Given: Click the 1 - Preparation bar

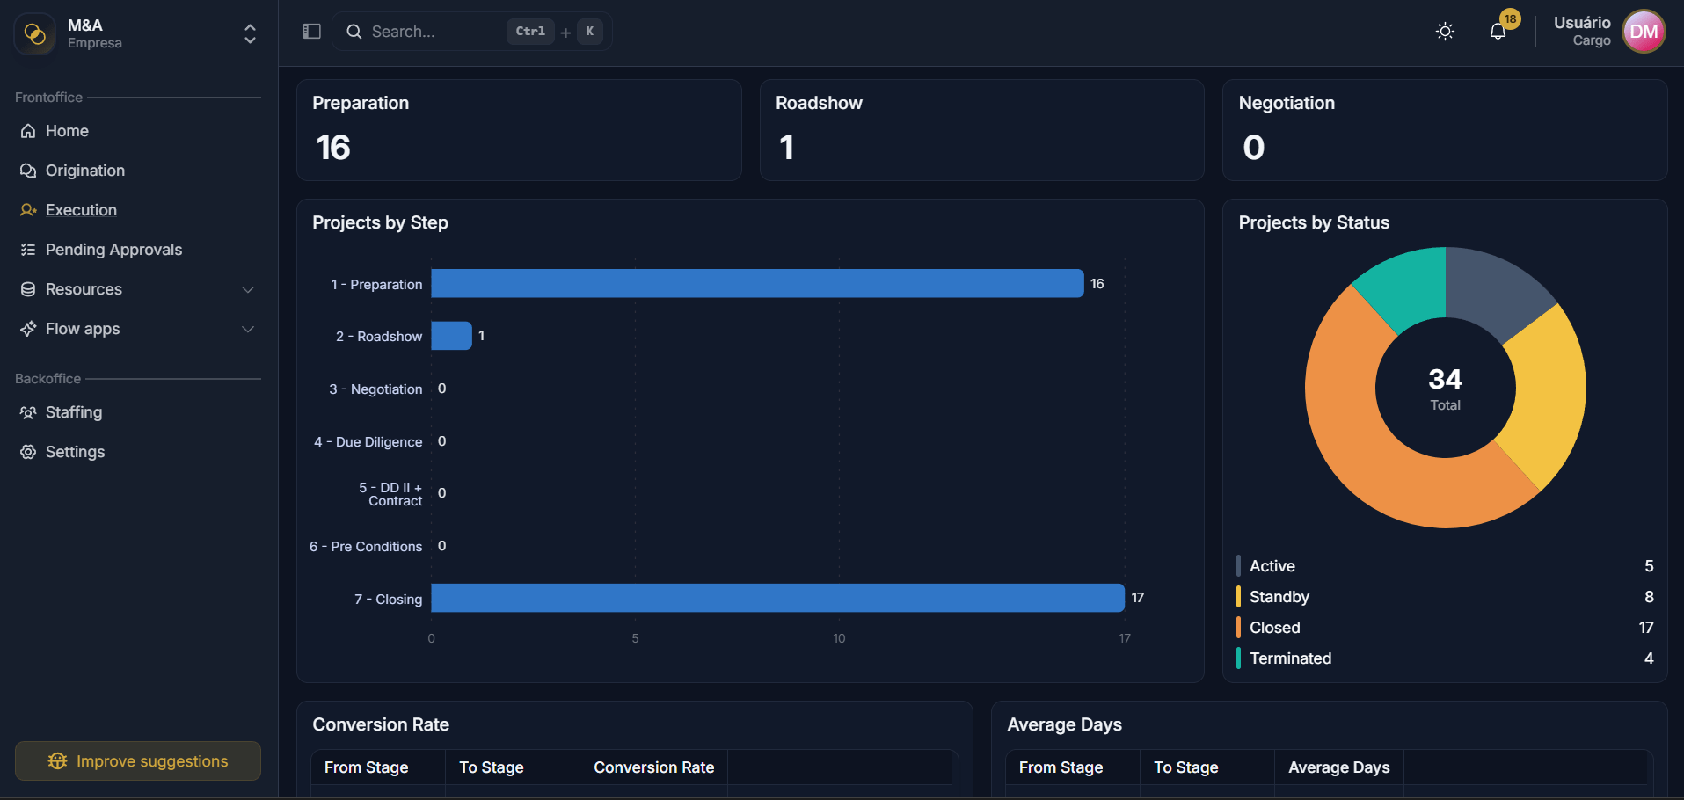Looking at the screenshot, I should point(757,283).
